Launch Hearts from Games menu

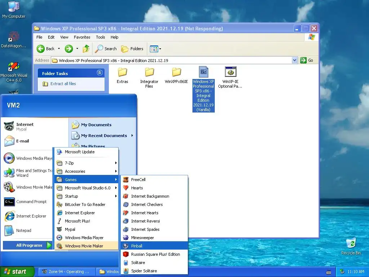(154, 188)
